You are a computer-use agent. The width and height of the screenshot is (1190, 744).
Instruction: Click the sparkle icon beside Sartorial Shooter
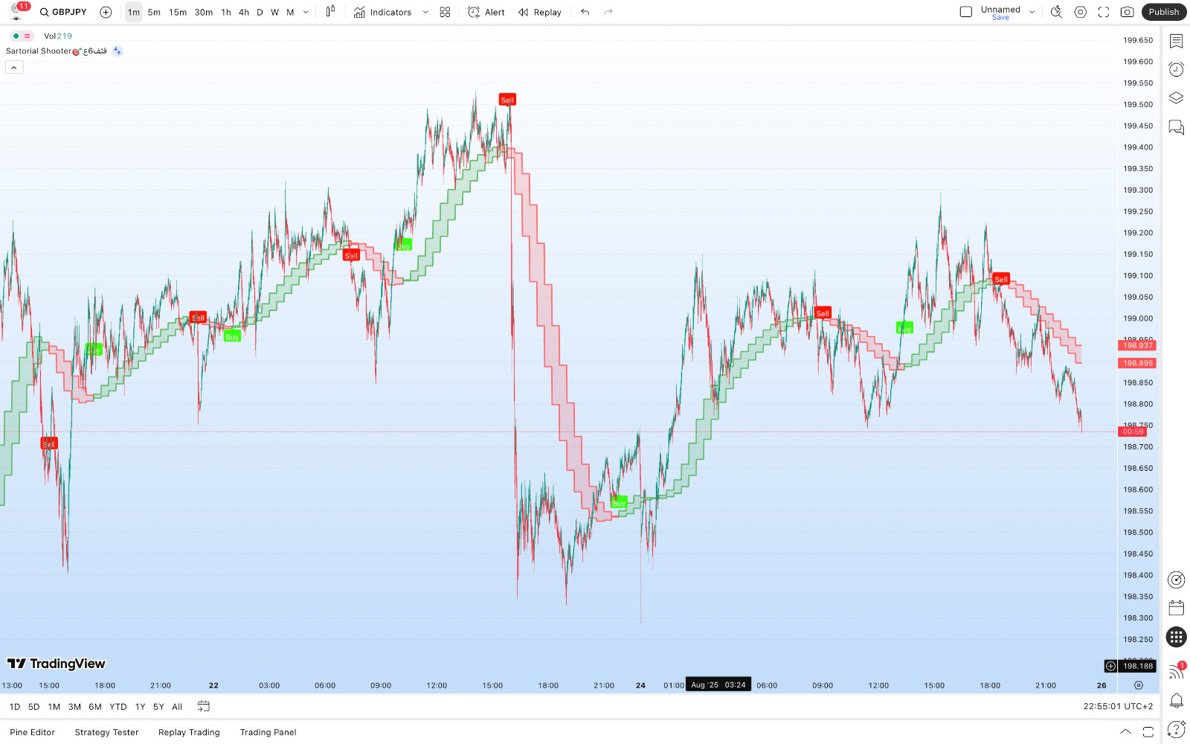pyautogui.click(x=118, y=51)
